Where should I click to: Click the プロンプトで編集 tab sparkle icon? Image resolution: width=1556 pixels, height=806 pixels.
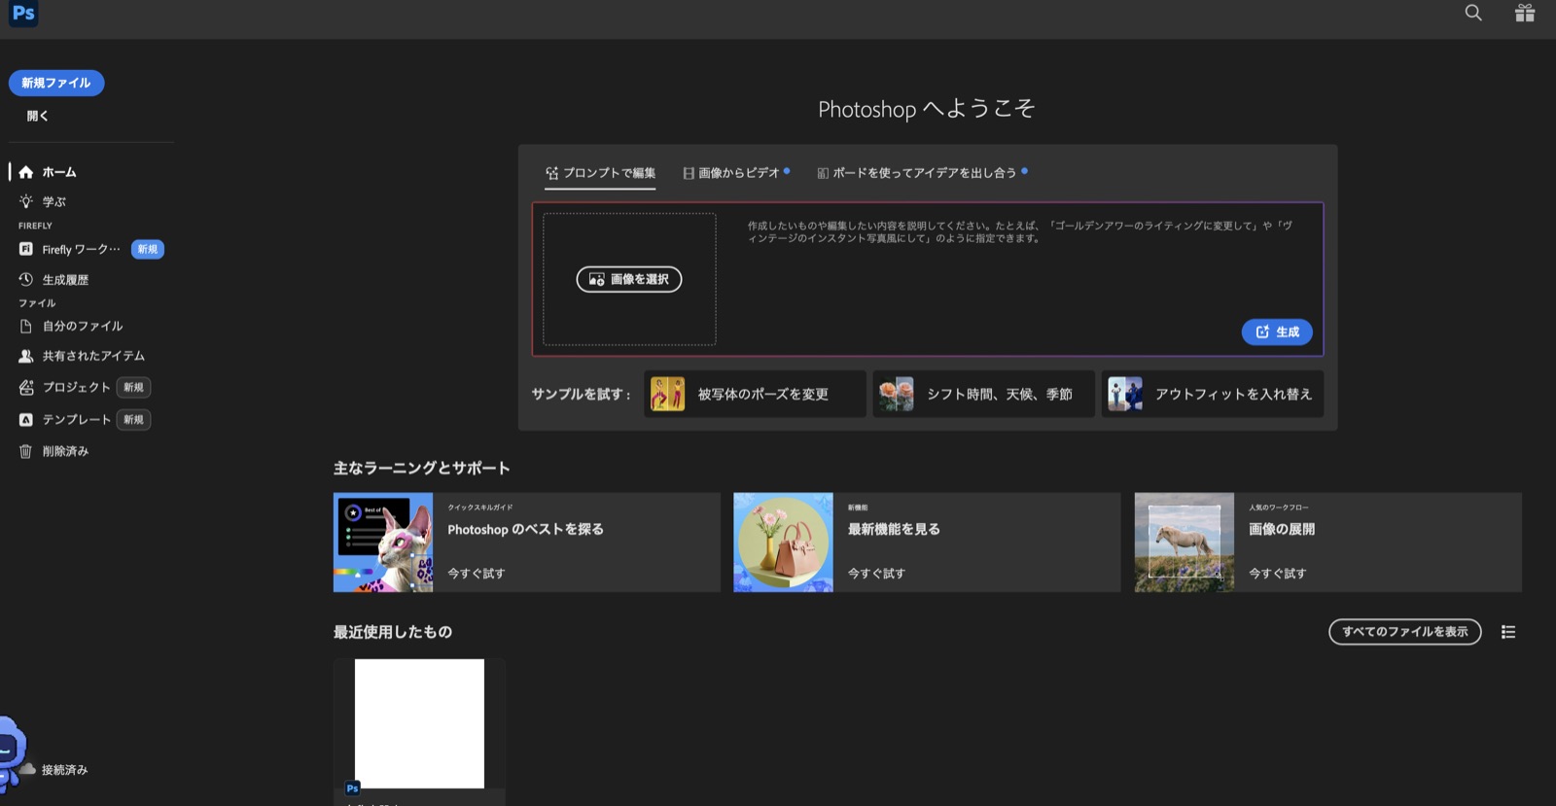552,173
